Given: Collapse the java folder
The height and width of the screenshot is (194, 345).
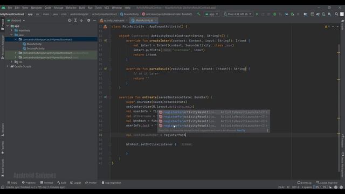Looking at the screenshot, I should 12,35.
